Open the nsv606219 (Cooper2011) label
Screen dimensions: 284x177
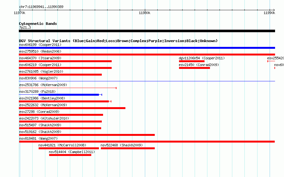click(40, 65)
